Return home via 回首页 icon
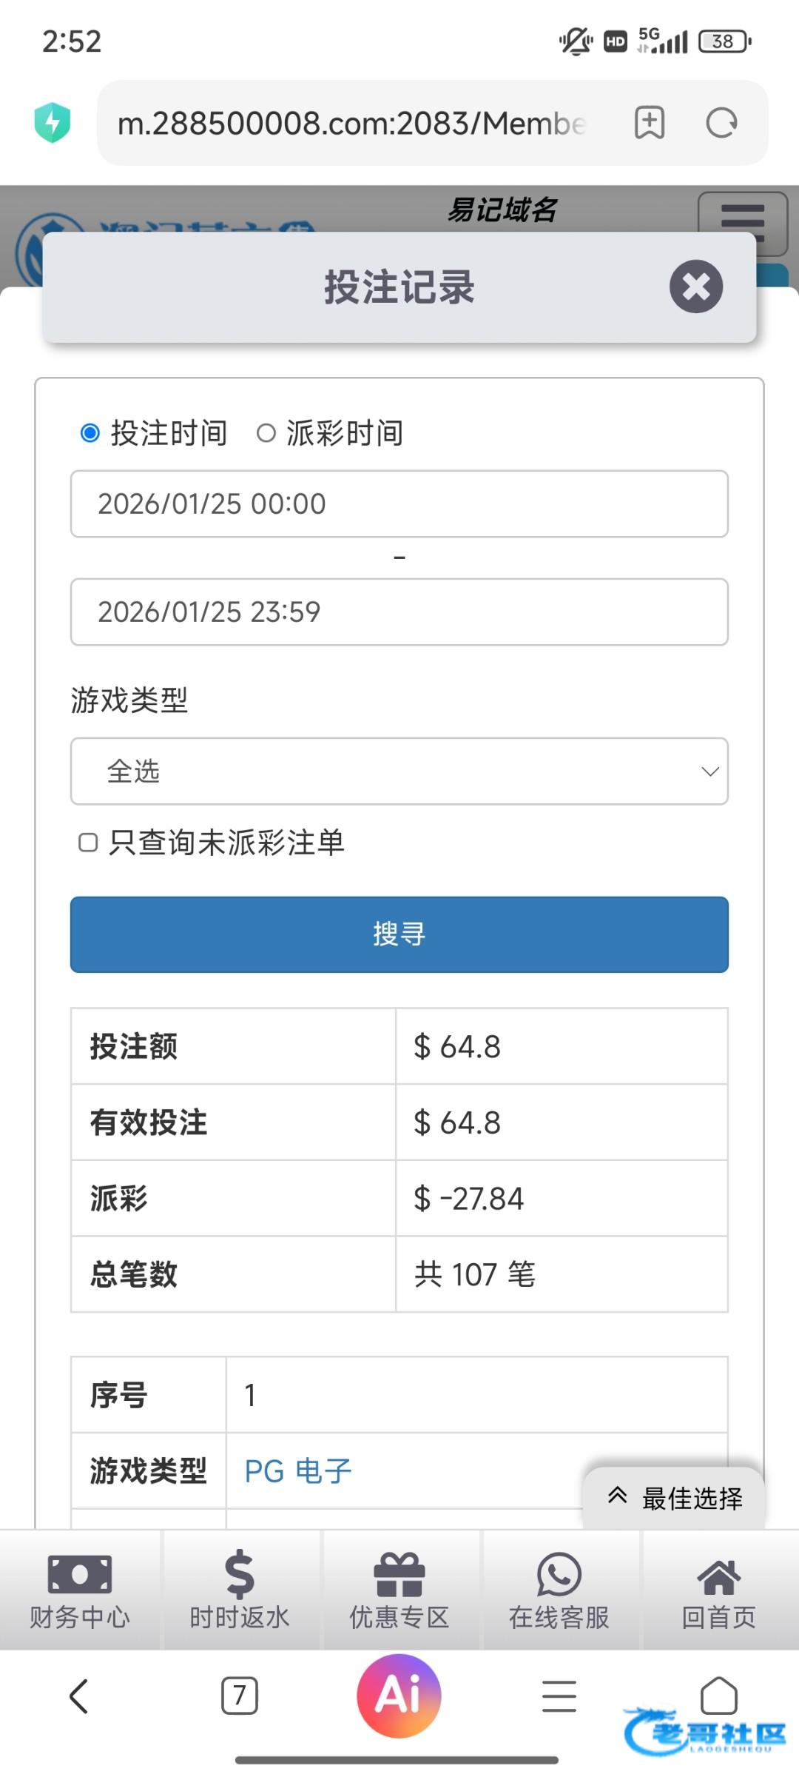 718,1589
